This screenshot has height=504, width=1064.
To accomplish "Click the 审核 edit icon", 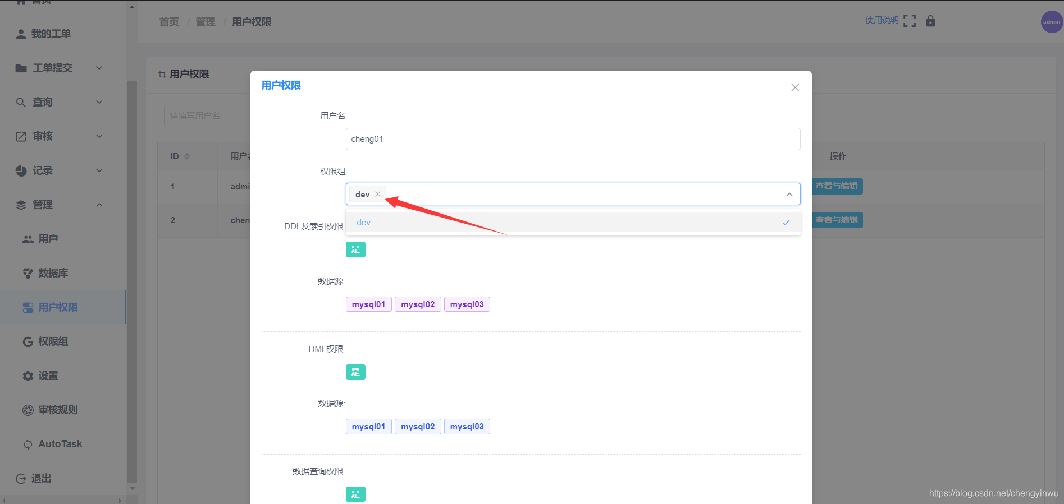I will tap(21, 137).
